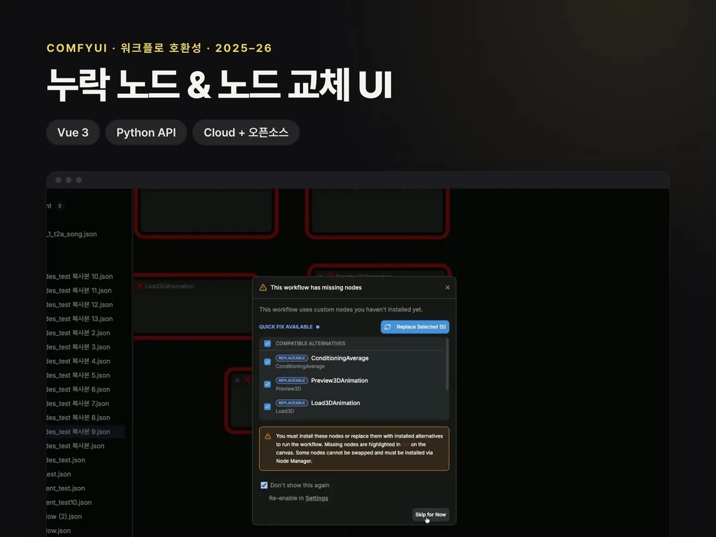This screenshot has width=716, height=537.
Task: Open the file ending in 복사본 11.json
Action: click(79, 291)
